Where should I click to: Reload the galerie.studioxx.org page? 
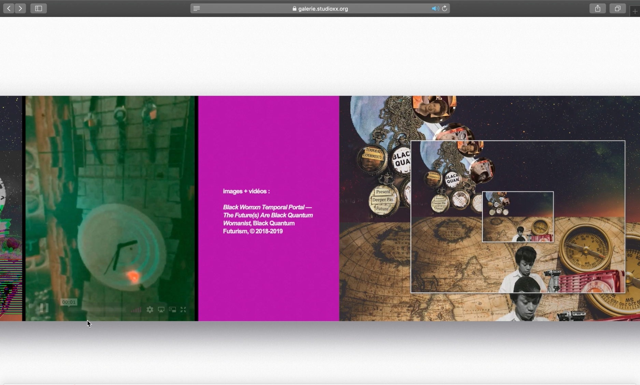[x=444, y=9]
